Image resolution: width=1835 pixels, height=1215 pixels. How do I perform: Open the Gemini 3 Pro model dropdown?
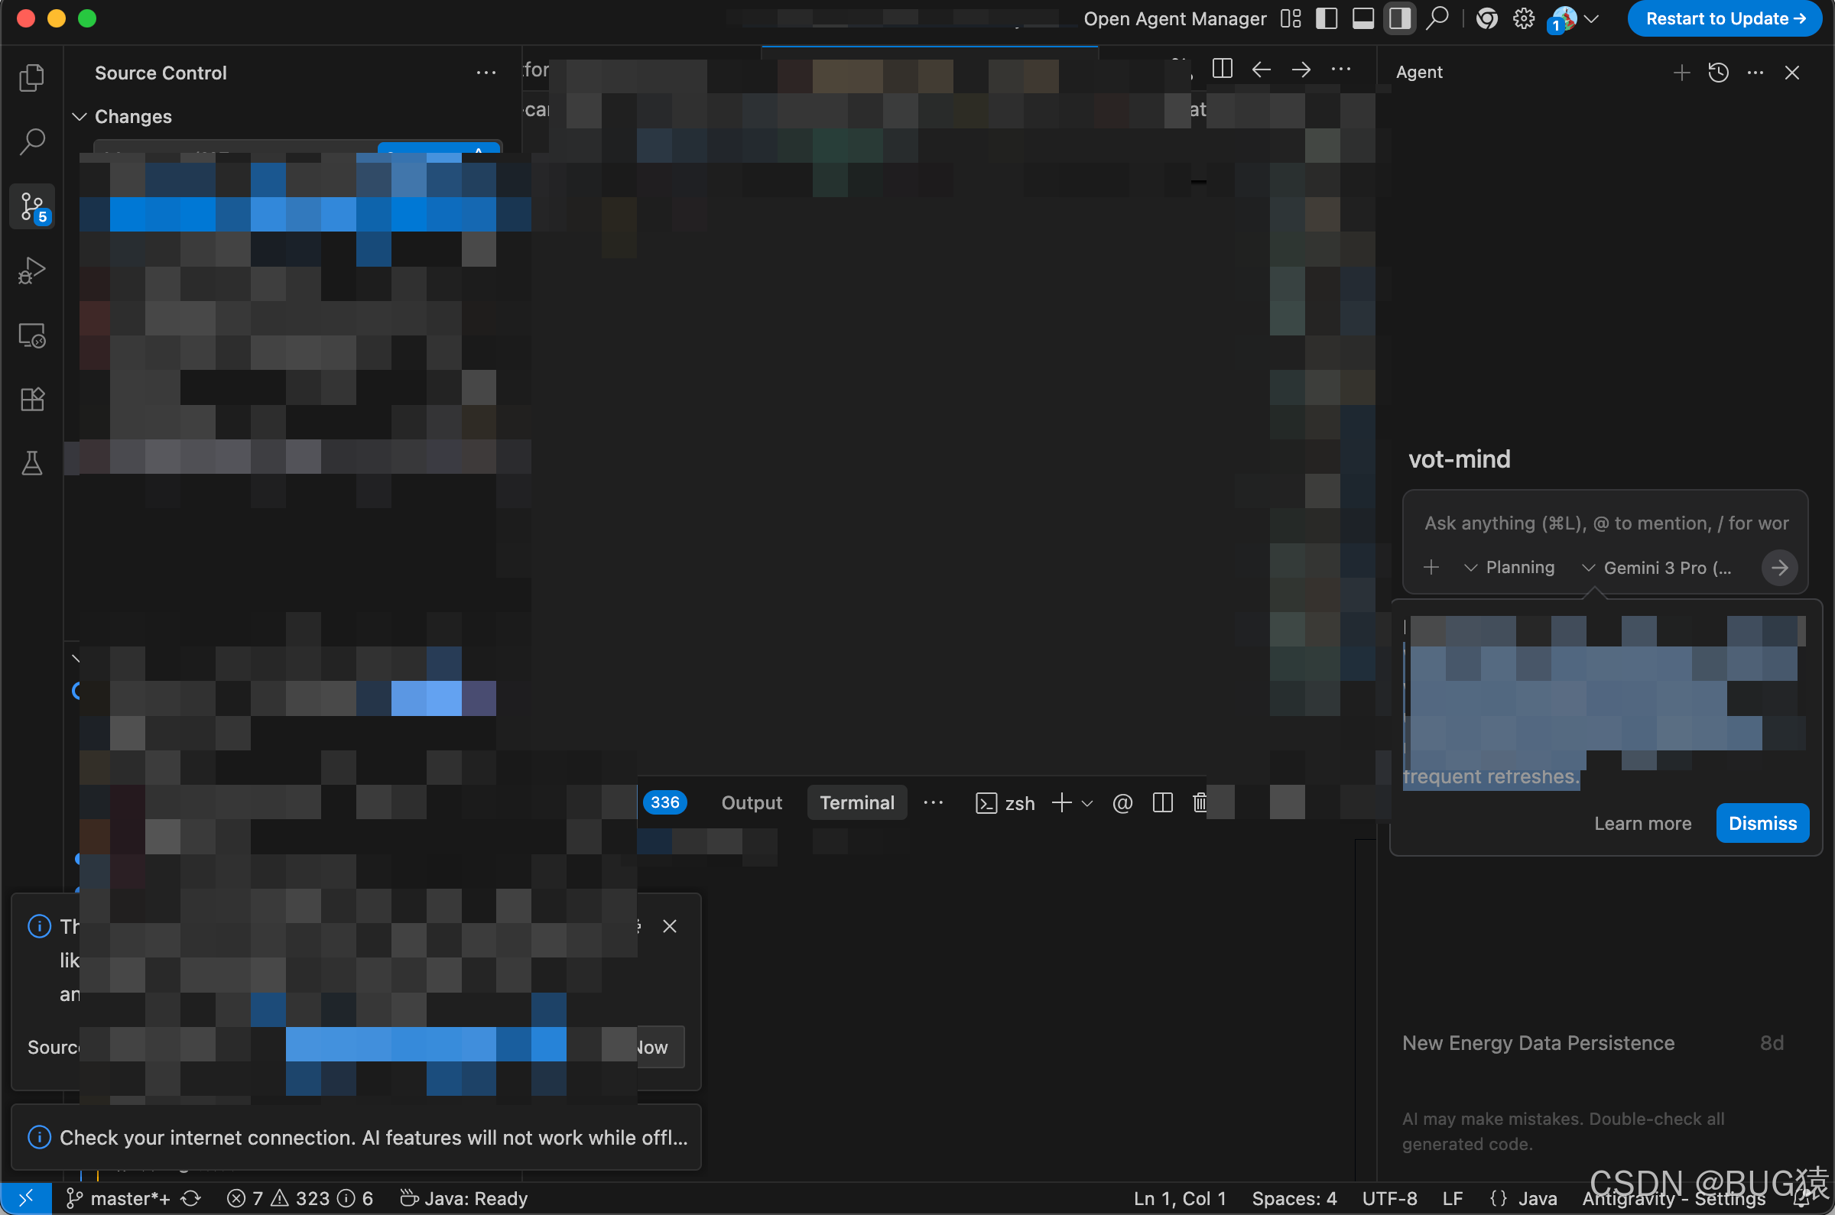tap(1656, 568)
